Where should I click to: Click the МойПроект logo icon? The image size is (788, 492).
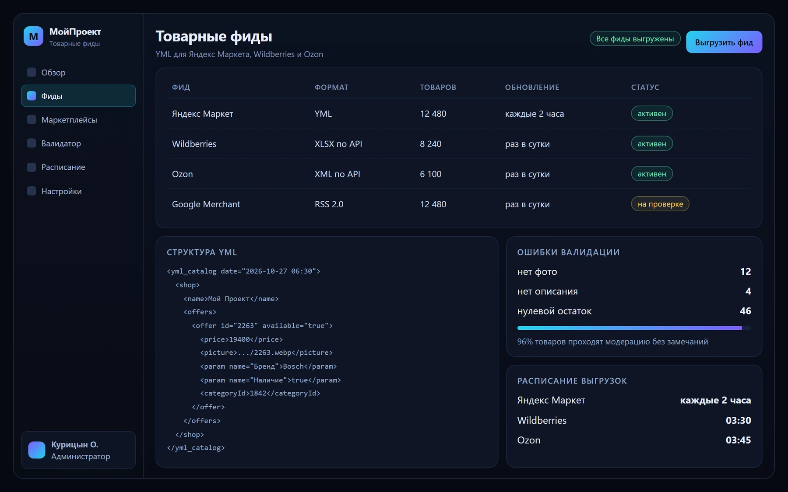[x=34, y=36]
